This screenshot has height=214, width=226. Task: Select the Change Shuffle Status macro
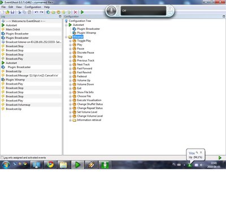point(90,104)
